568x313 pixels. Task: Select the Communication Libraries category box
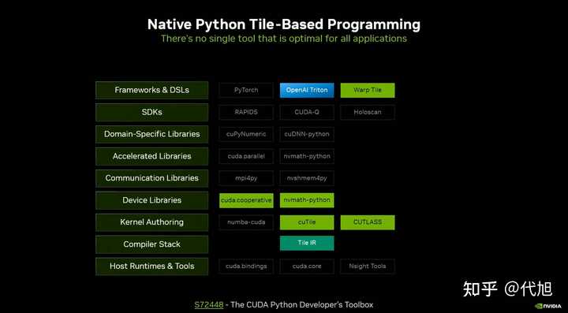[x=151, y=178]
